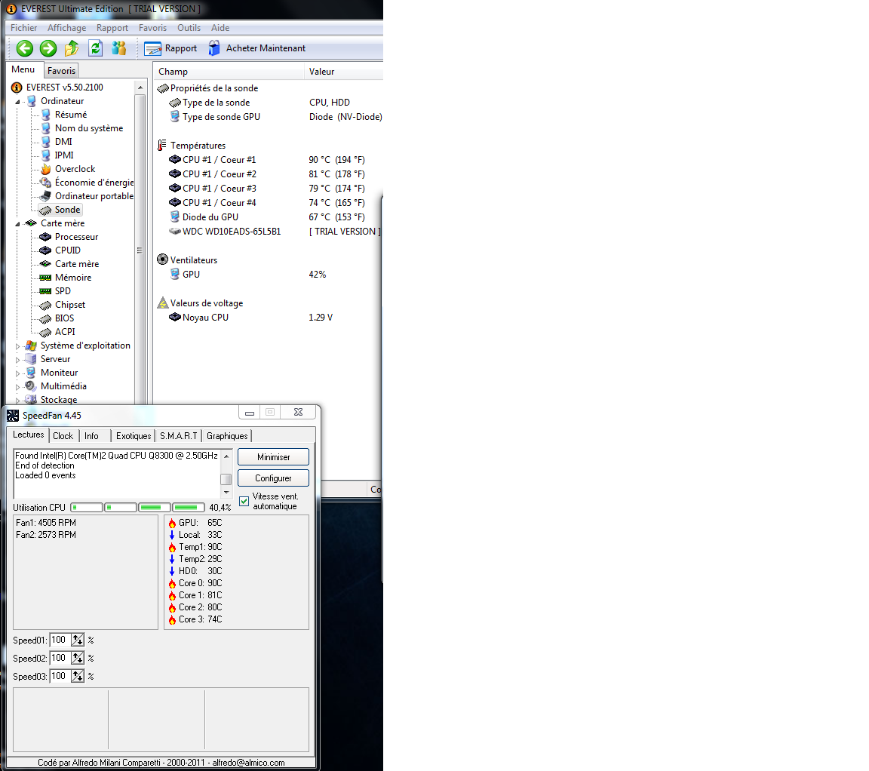869x771 pixels.
Task: Click the WDC WD10EADS hard drive icon
Action: 174,231
